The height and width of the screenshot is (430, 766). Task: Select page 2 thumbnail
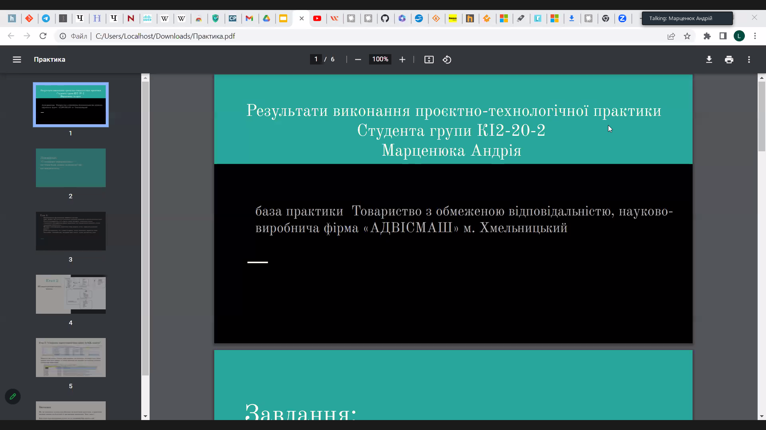71,168
